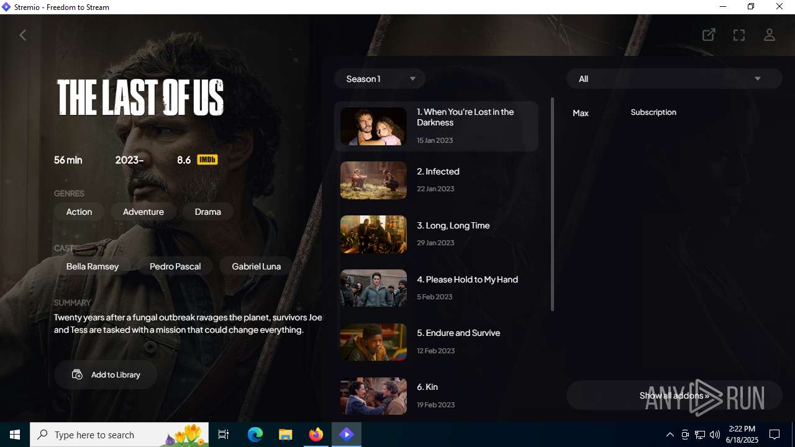
Task: Click the 56 min runtime text
Action: pos(68,160)
